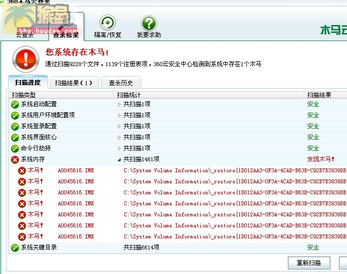Image resolution: width=347 pixels, height=274 pixels.
Task: Switch to the 查杀历史 tab
Action: pyautogui.click(x=121, y=83)
